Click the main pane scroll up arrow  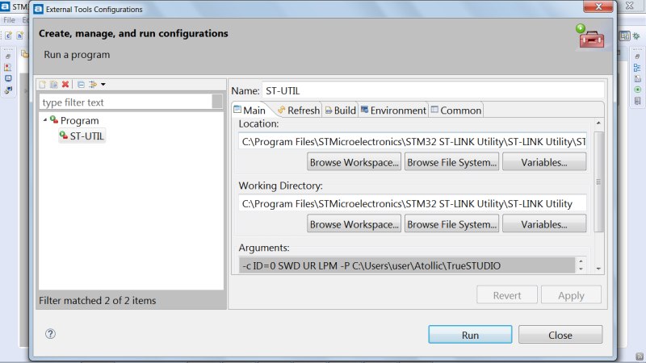coord(598,123)
